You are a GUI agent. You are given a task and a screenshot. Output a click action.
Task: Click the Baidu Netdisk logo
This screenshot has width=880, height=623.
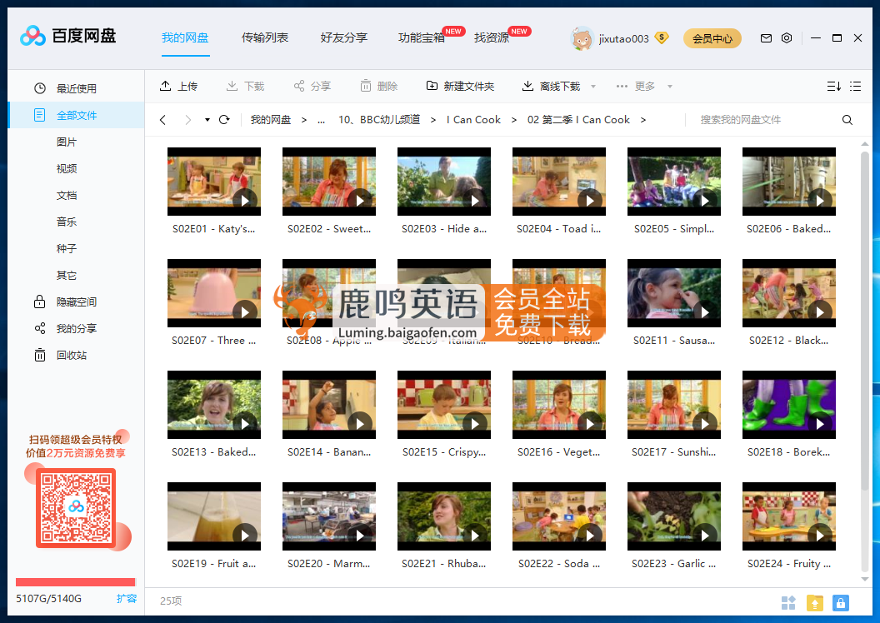[x=67, y=36]
